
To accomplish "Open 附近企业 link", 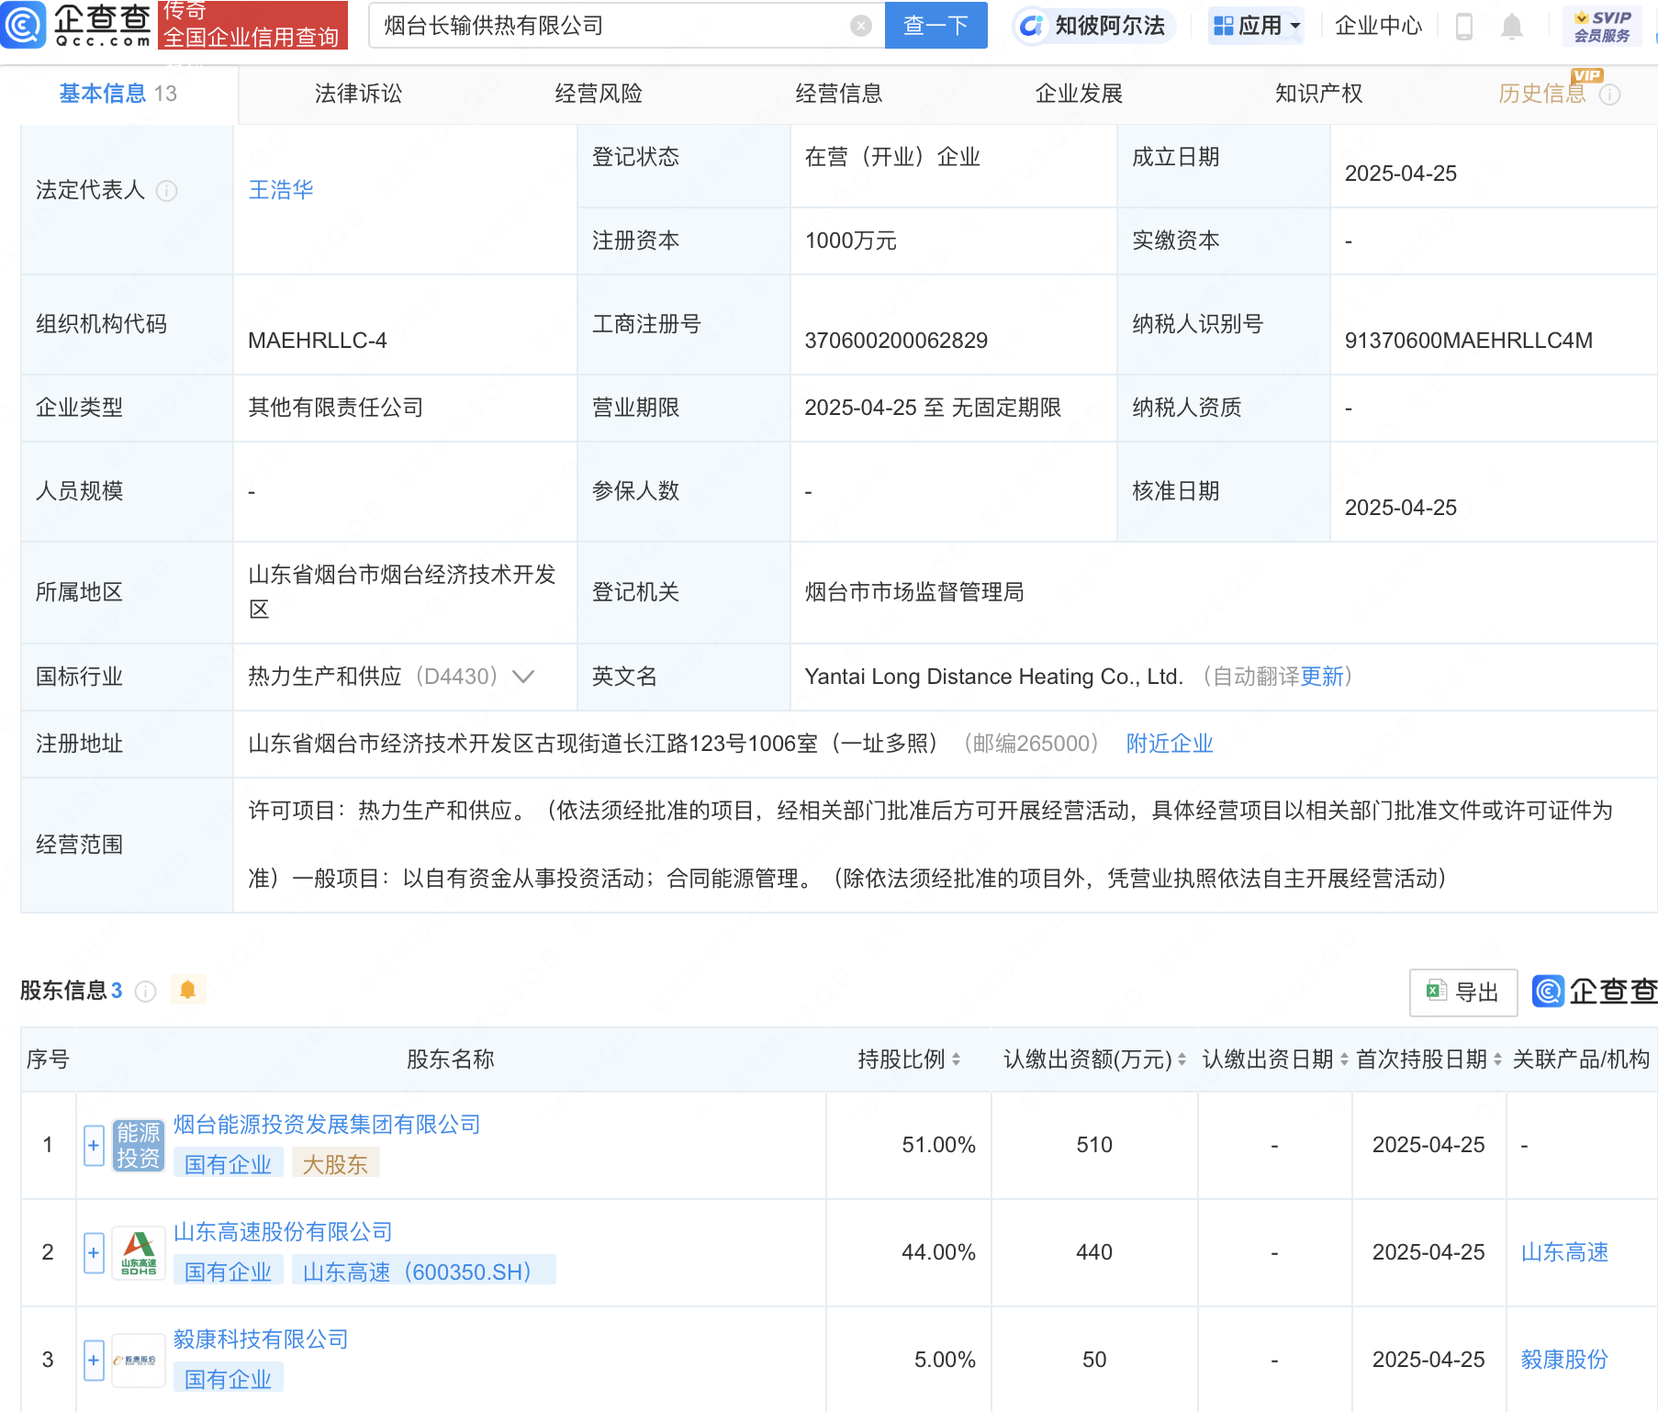I will [x=1170, y=744].
